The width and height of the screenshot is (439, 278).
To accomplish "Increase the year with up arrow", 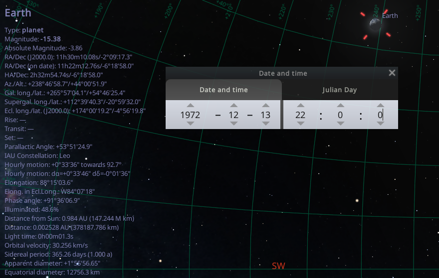I will click(x=191, y=106).
